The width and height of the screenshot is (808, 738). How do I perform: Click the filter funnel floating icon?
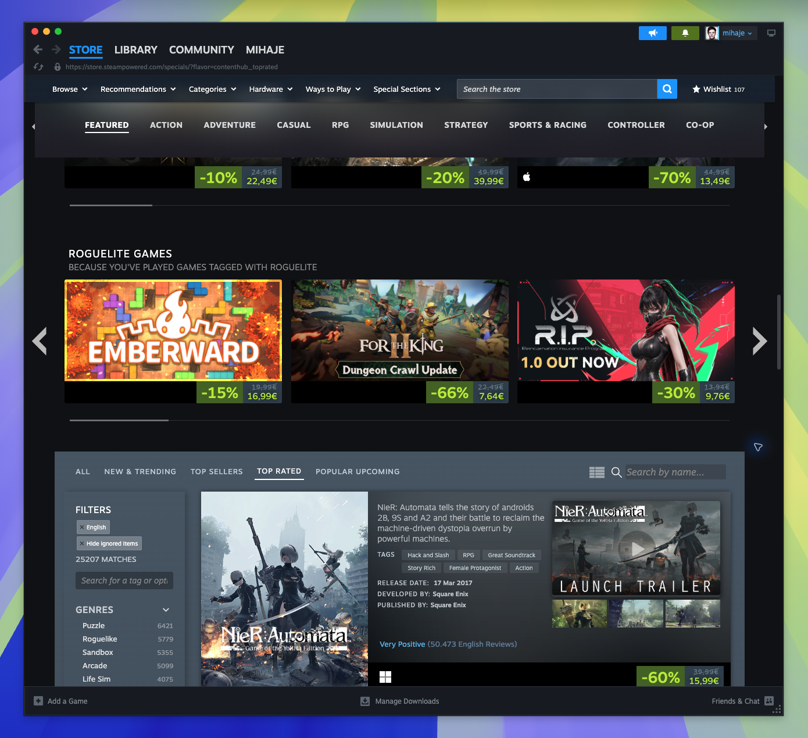tap(758, 447)
